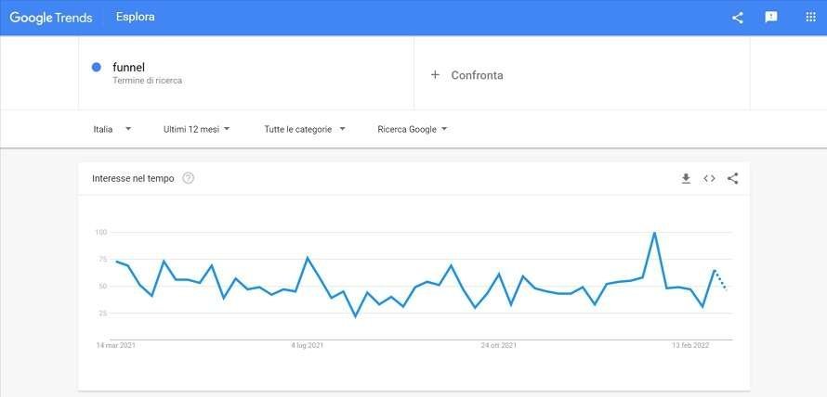Click the Google Trends logo
The image size is (827, 397).
[53, 17]
